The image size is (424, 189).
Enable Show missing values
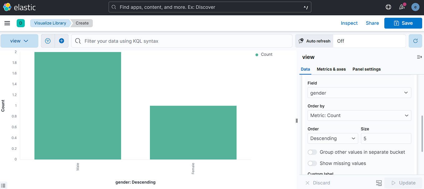pos(312,163)
